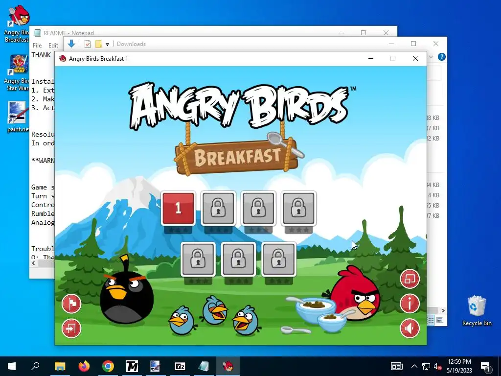Image resolution: width=501 pixels, height=376 pixels.
Task: Show hidden tray icons chevron
Action: pyautogui.click(x=414, y=366)
